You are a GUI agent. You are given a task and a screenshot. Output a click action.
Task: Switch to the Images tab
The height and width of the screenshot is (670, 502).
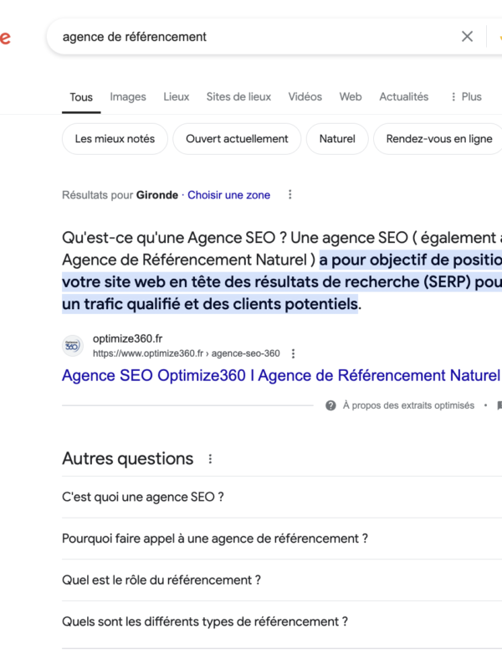click(128, 97)
